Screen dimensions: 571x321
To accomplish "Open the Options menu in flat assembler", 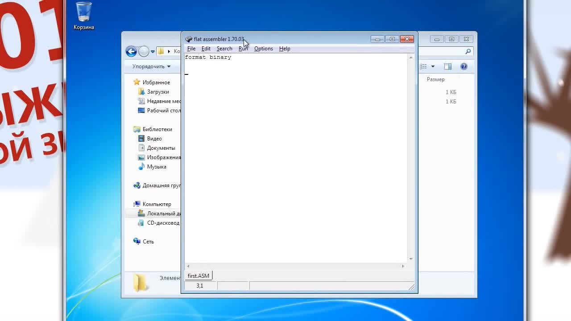I will pyautogui.click(x=263, y=49).
